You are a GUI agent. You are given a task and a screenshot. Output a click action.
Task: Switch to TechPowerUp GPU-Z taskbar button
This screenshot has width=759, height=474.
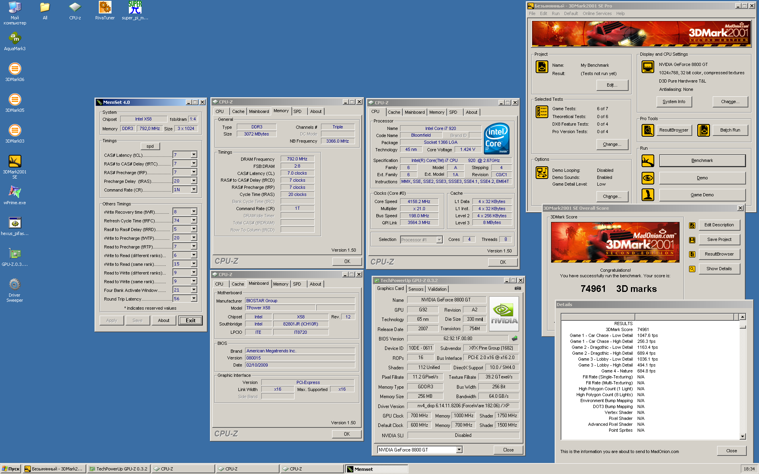(x=118, y=469)
